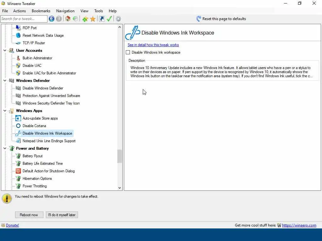Visit the https://winaero.com link

(x=299, y=225)
